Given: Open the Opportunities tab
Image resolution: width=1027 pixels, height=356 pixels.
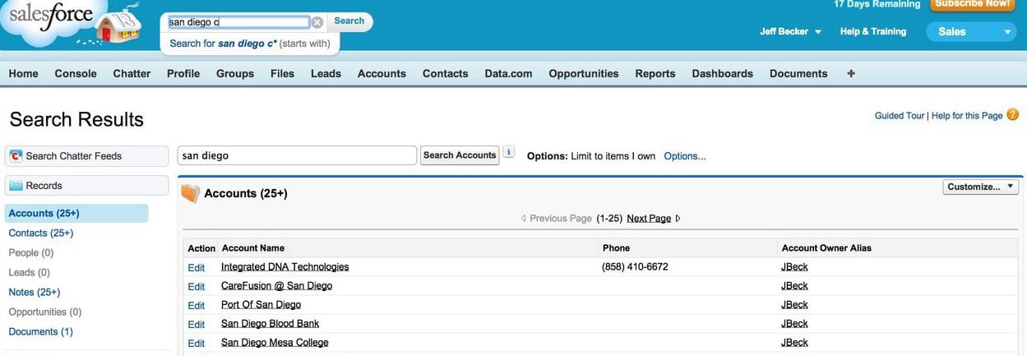Looking at the screenshot, I should click(x=584, y=73).
